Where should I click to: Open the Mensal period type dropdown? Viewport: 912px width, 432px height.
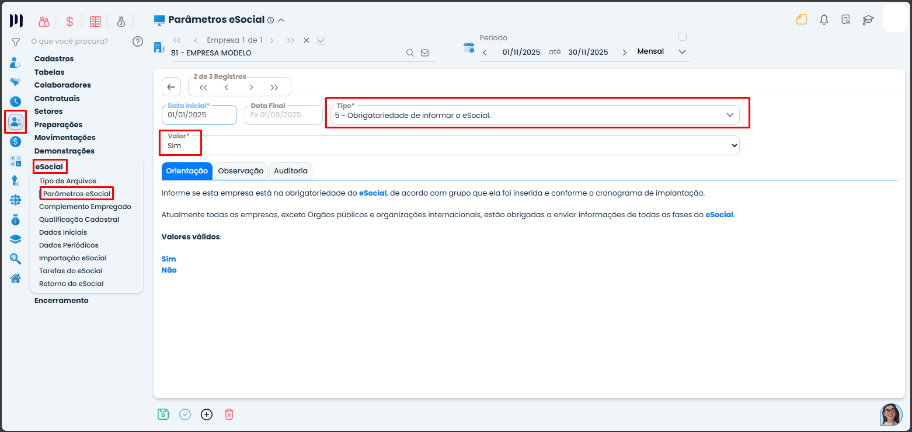[682, 52]
